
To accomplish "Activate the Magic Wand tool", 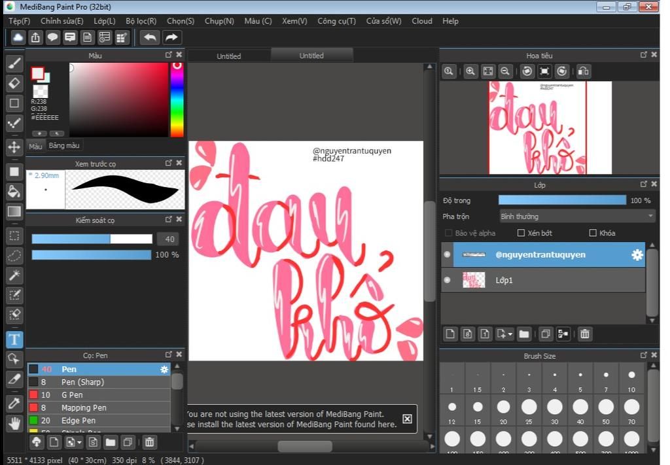I will pos(14,275).
